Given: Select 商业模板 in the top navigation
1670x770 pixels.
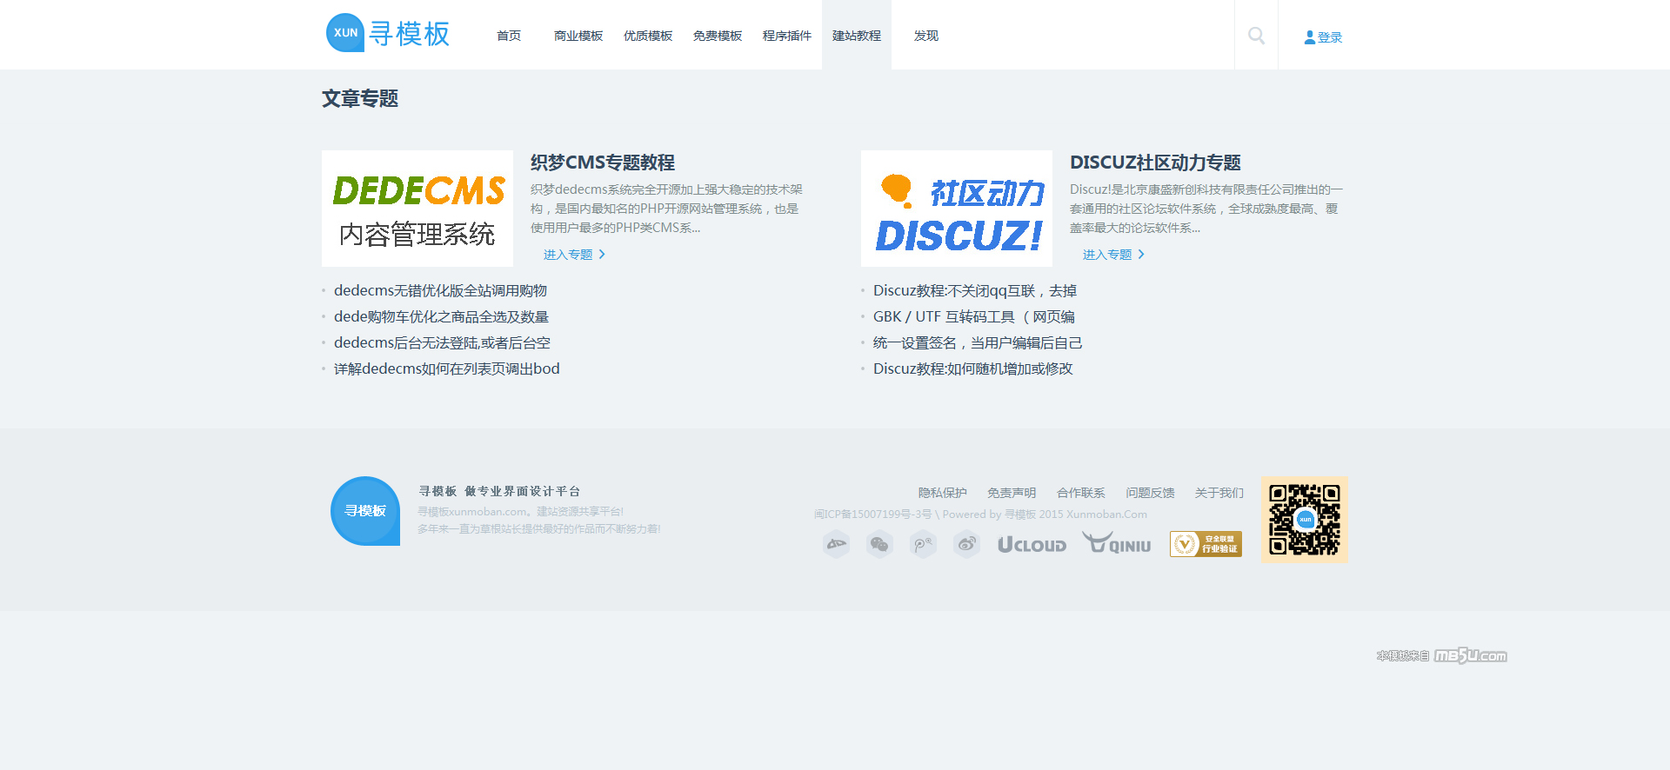Looking at the screenshot, I should click(578, 36).
